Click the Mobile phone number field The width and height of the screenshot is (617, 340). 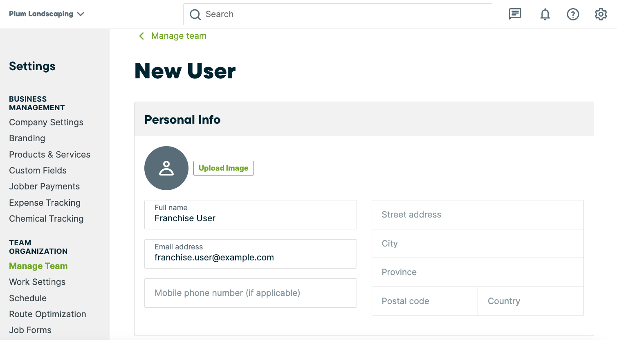coord(251,293)
